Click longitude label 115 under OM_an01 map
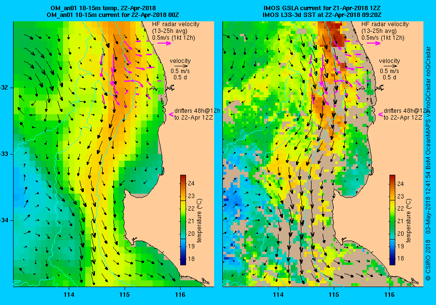The width and height of the screenshot is (436, 305). [x=125, y=294]
